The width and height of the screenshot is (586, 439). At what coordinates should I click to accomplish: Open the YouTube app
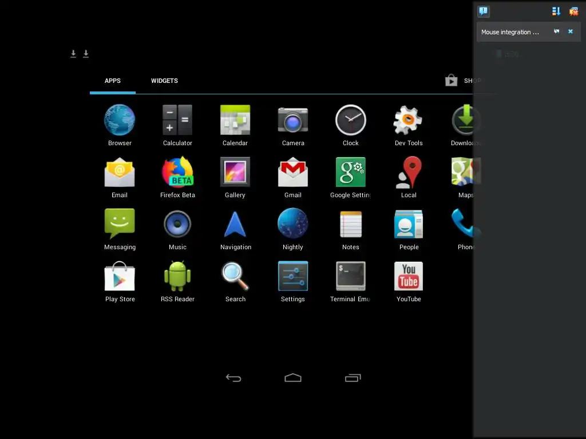point(409,281)
